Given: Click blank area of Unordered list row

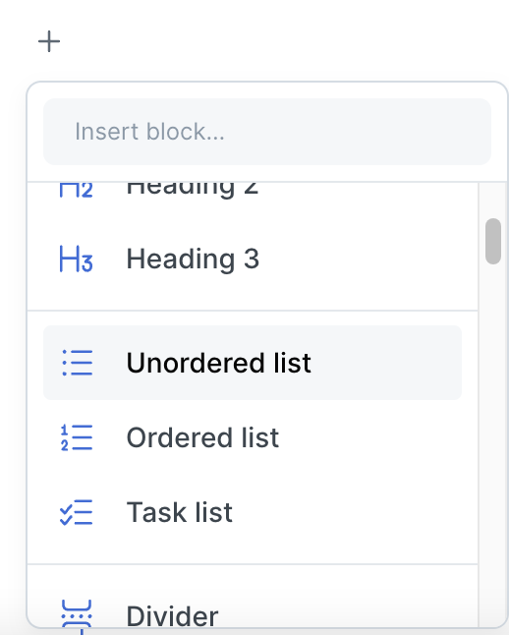Looking at the screenshot, I should (x=384, y=363).
